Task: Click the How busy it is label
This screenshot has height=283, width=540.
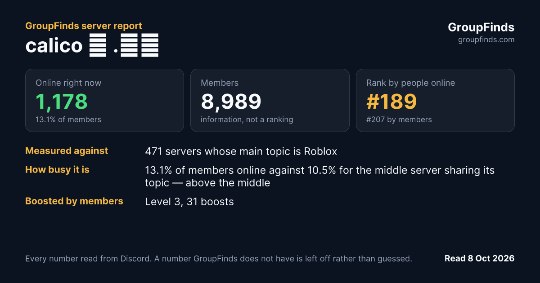Action: tap(57, 170)
